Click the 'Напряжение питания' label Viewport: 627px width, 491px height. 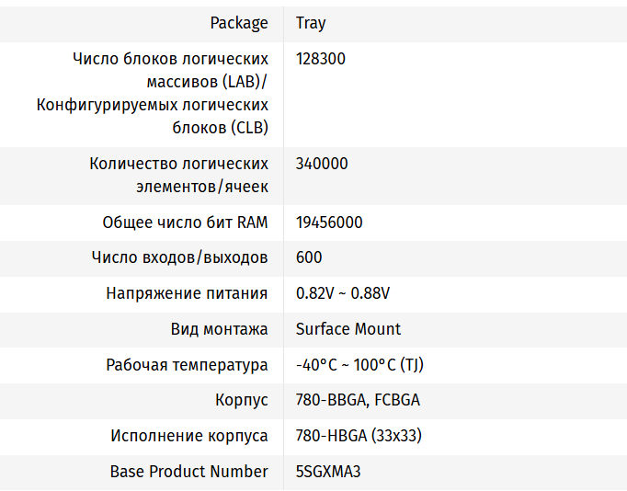pos(187,294)
